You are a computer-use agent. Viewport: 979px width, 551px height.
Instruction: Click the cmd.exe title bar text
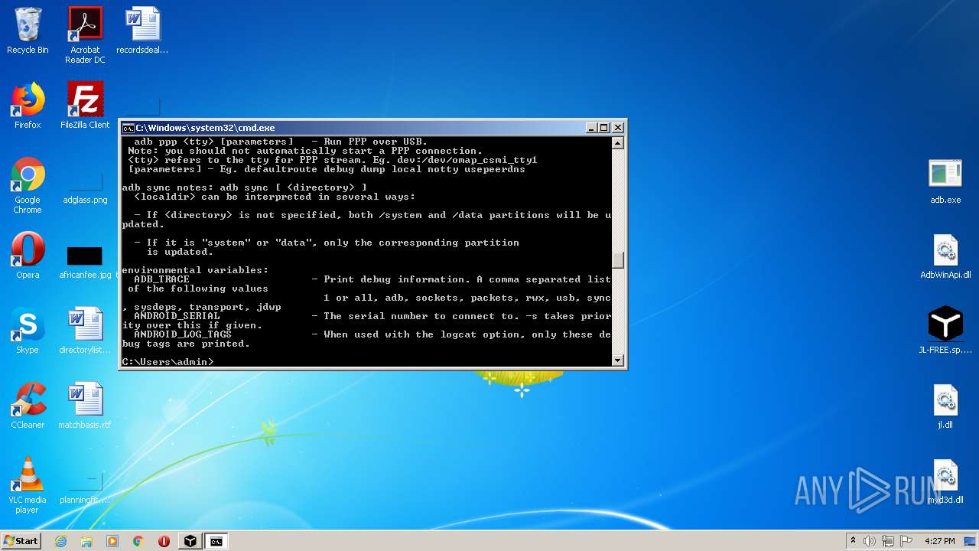click(x=205, y=128)
